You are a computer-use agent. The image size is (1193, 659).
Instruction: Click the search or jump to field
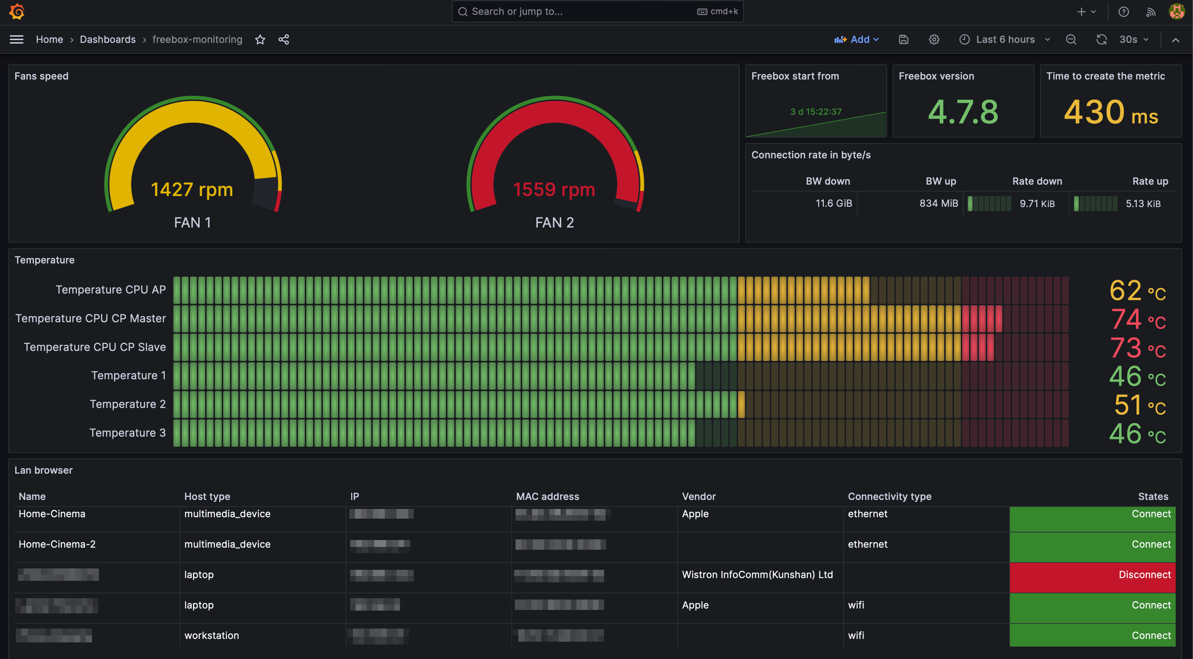(598, 11)
